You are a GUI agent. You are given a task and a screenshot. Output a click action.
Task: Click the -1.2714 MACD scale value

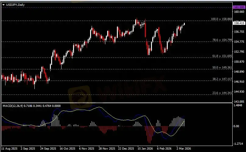[x=239, y=144]
